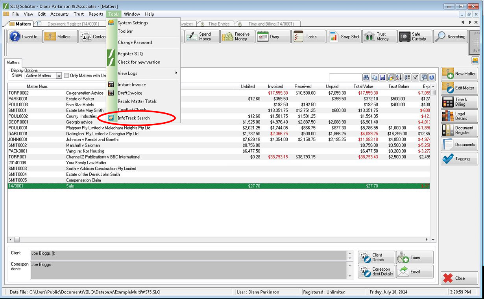Click the floppy disk save icon
The height and width of the screenshot is (299, 484).
(382, 77)
